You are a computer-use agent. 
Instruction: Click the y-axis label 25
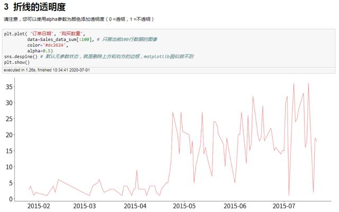(10, 119)
